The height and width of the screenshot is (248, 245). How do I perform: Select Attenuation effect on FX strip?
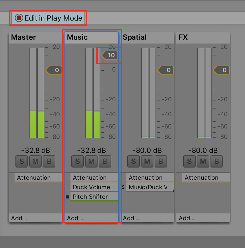click(x=206, y=178)
